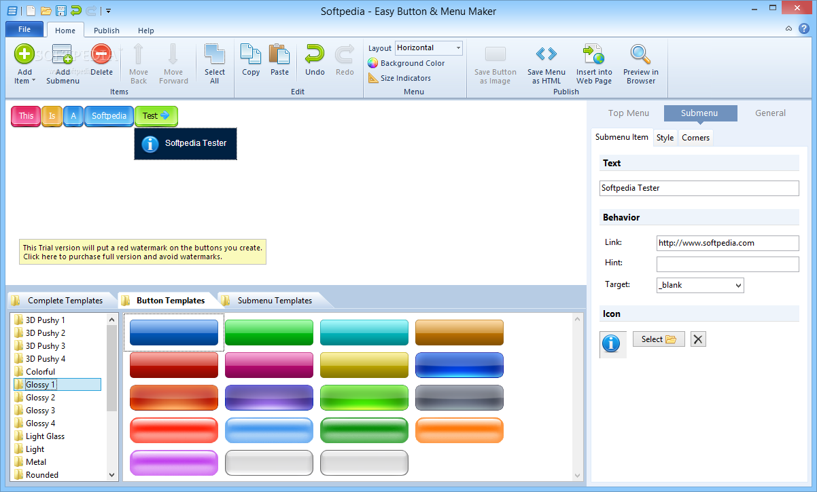Click the Open folder quick-access icon
This screenshot has width=817, height=492.
[x=46, y=11]
